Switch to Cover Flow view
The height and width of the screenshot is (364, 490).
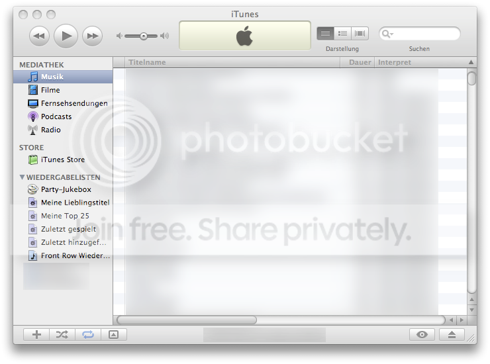coord(360,34)
